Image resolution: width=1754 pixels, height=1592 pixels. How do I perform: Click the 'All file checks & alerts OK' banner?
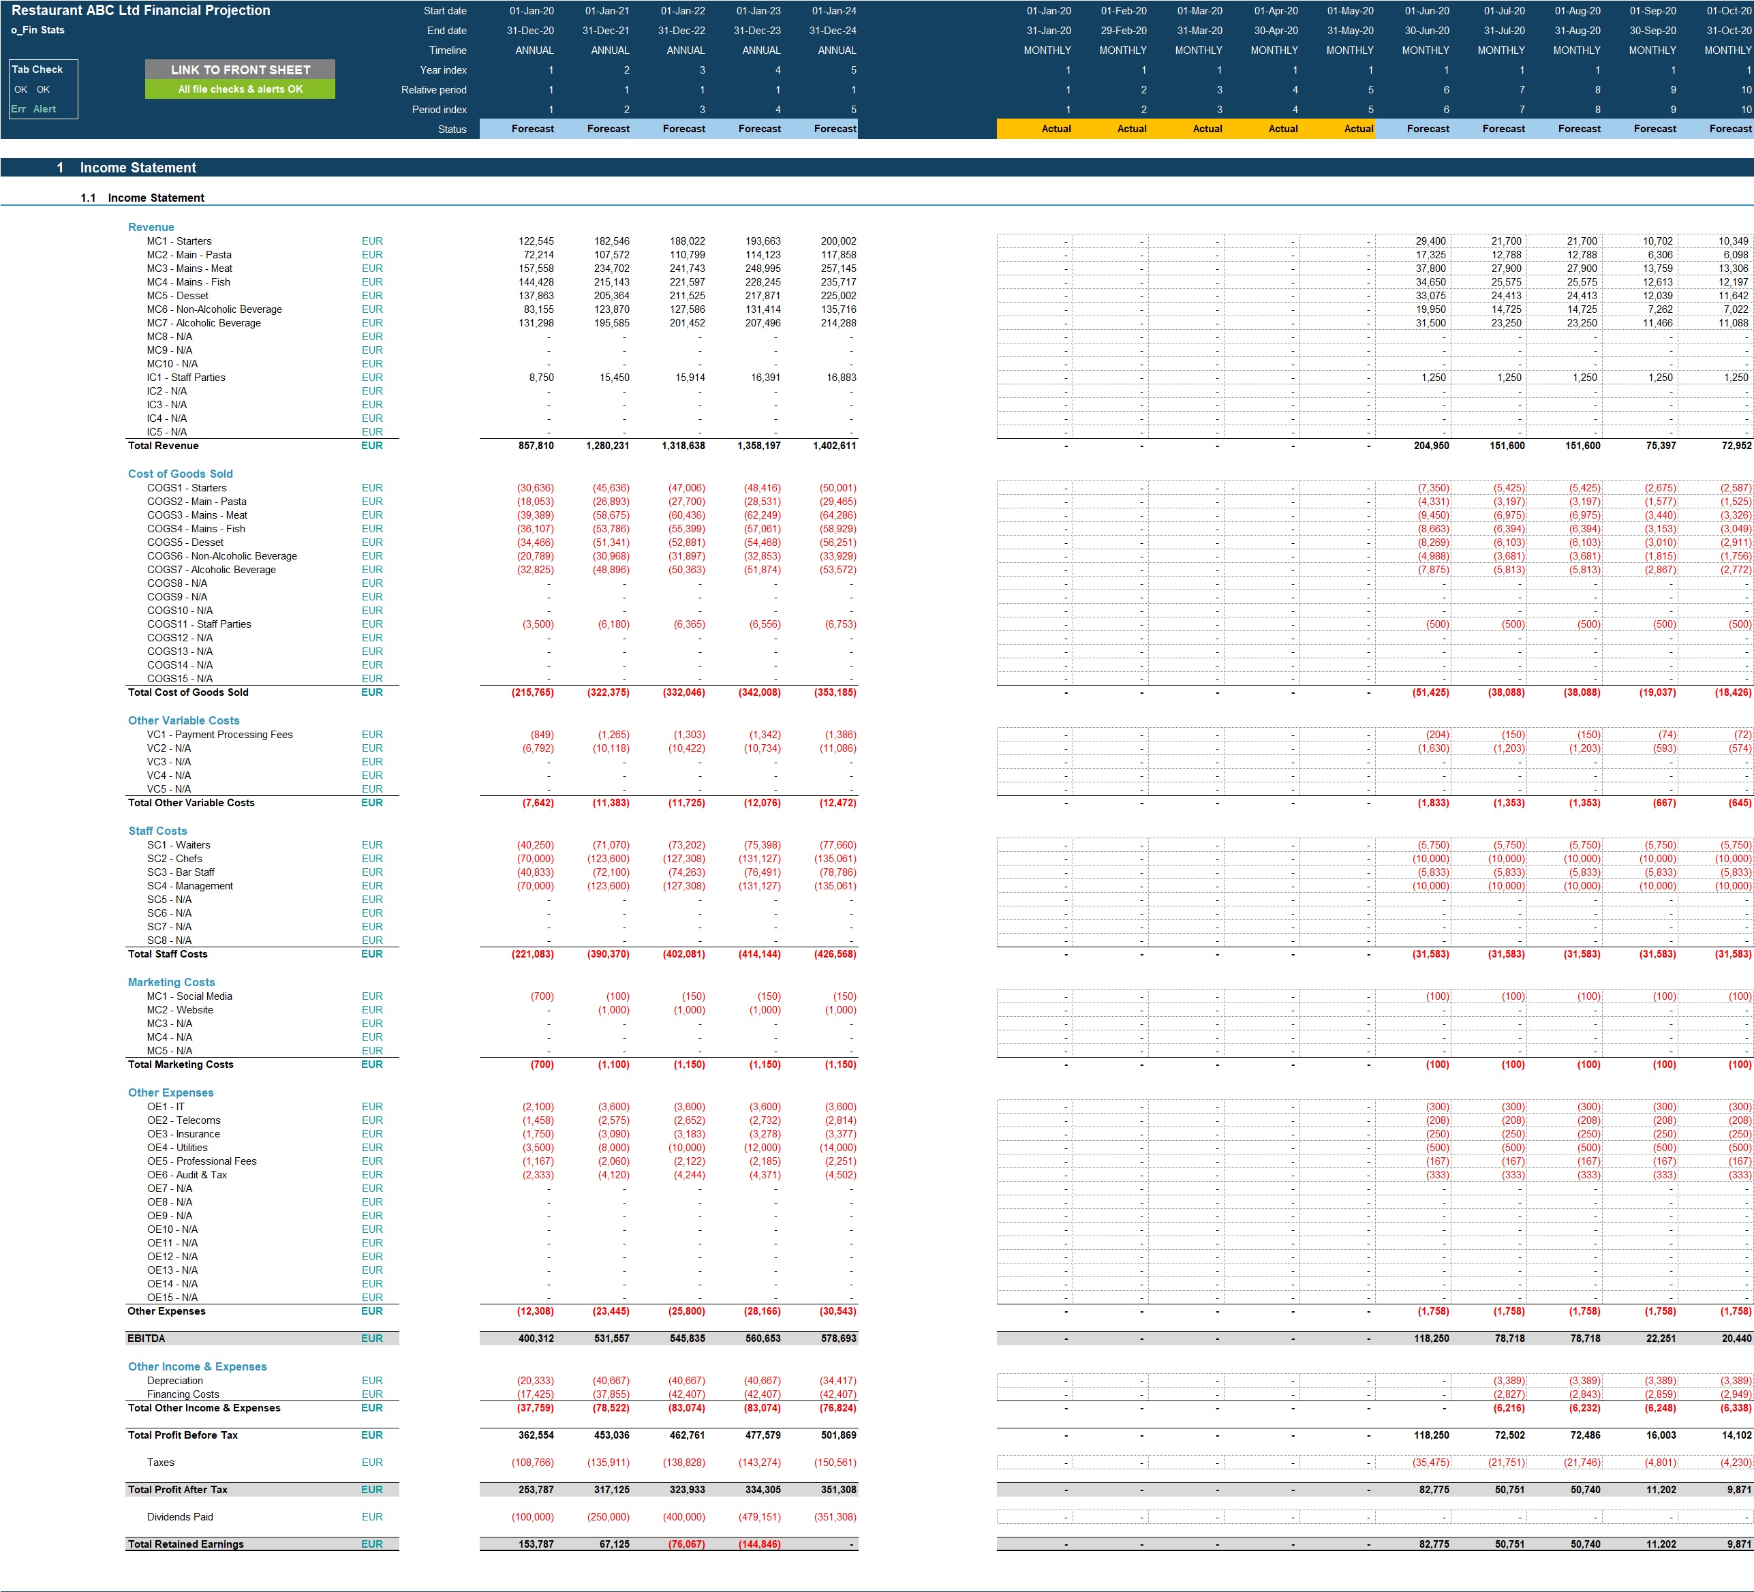coord(240,89)
